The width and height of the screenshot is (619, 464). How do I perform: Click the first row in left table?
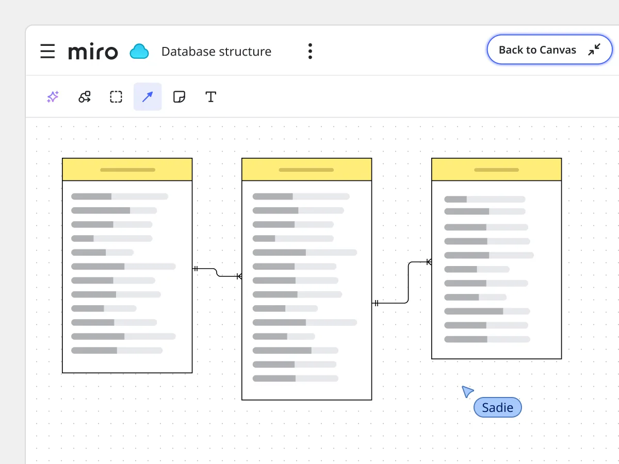(x=120, y=196)
